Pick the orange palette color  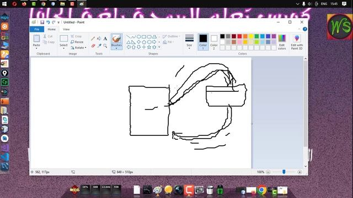tap(245, 36)
